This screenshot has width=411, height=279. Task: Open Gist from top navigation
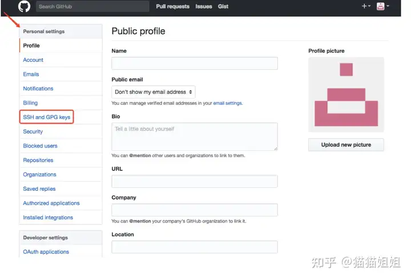coord(224,7)
